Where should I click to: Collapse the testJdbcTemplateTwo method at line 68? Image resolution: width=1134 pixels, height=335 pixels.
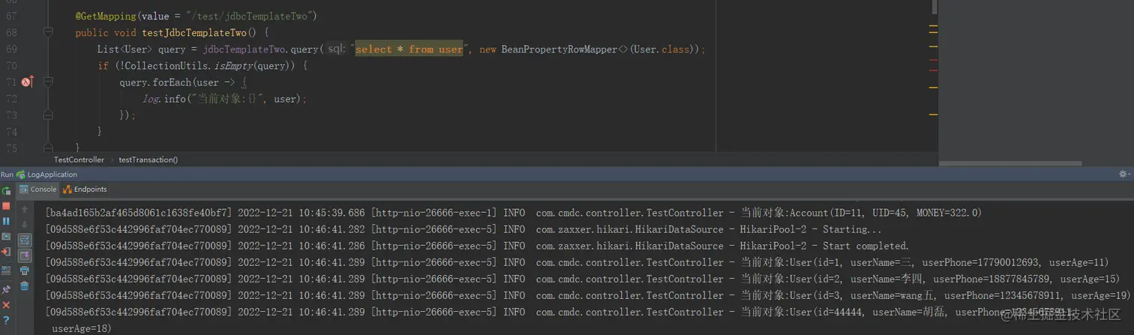click(x=47, y=32)
